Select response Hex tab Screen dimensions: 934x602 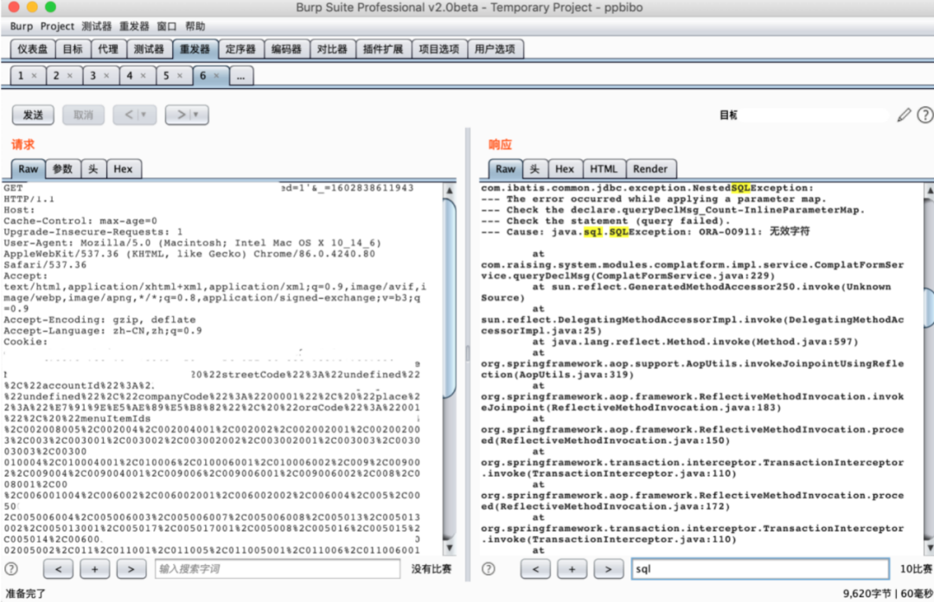click(x=565, y=169)
